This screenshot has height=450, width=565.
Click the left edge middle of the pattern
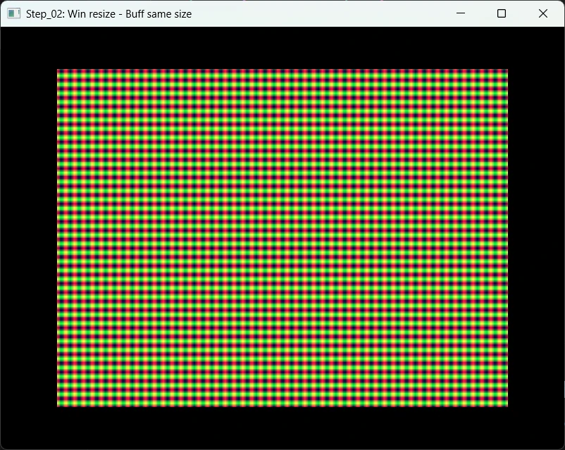click(x=59, y=238)
